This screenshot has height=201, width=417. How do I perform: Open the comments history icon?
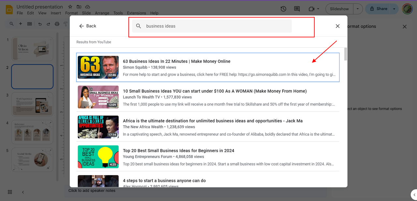(297, 9)
